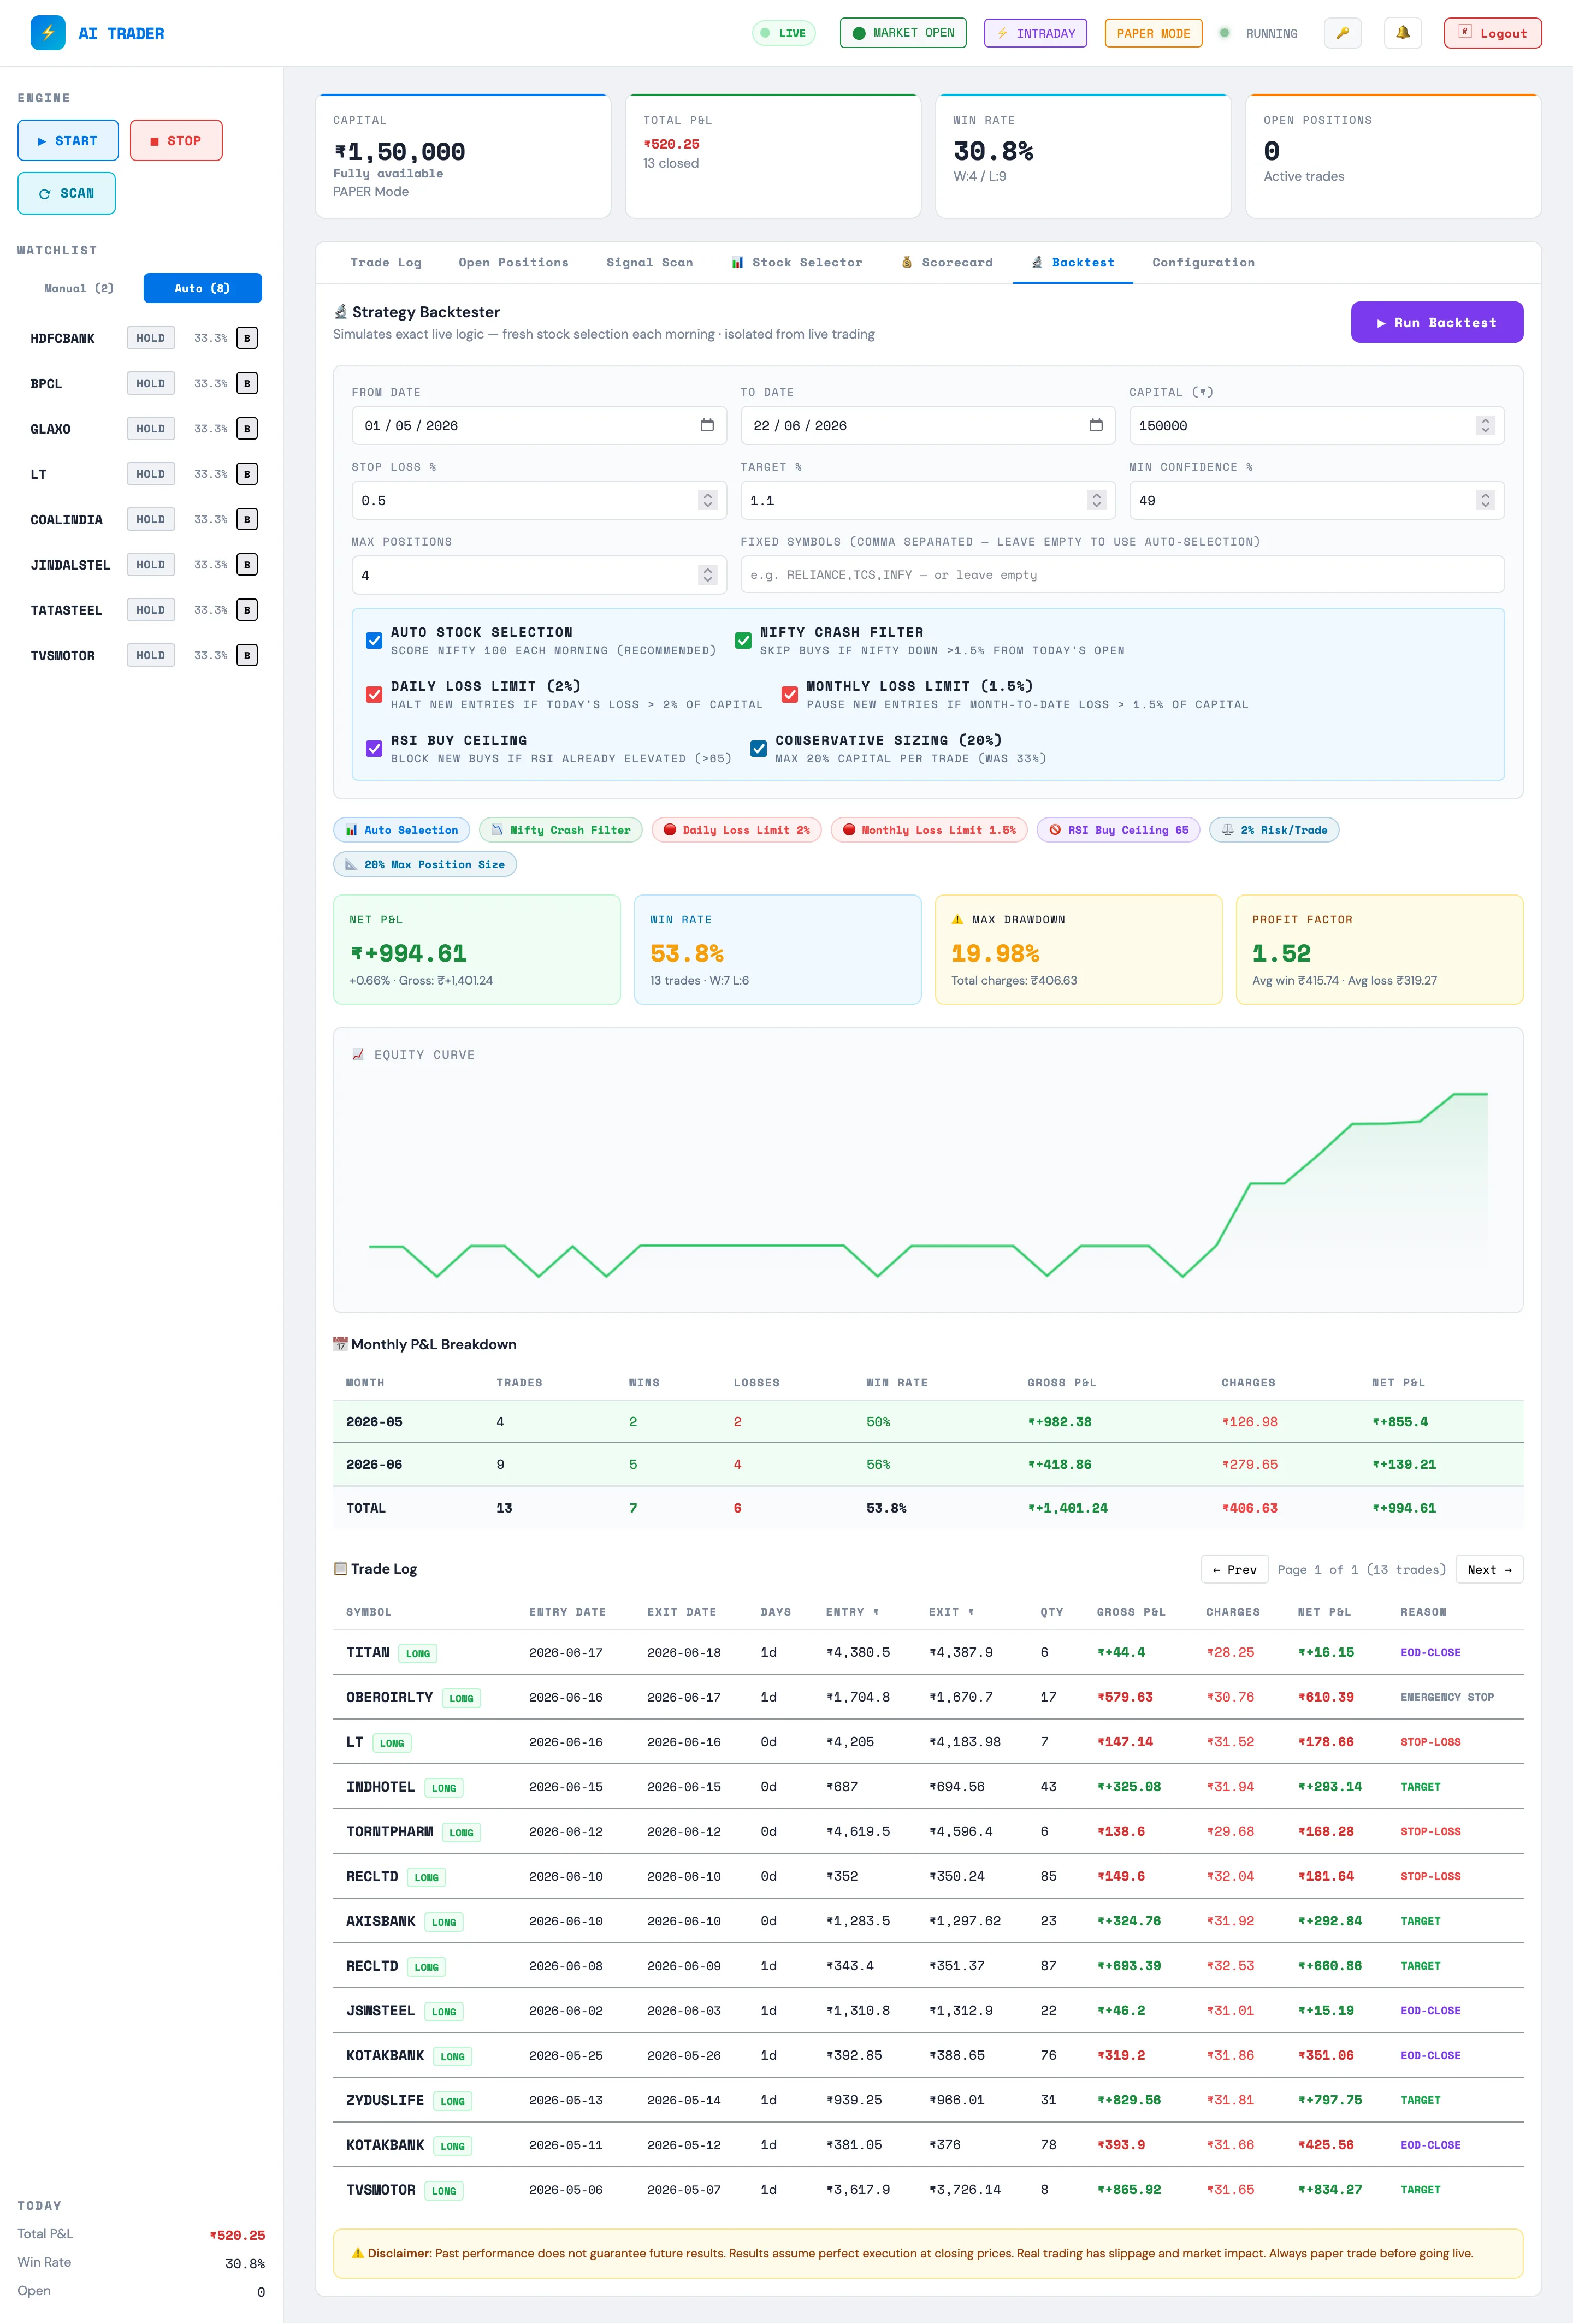
Task: Click the B badge next to JINDALSTEL
Action: coord(247,565)
